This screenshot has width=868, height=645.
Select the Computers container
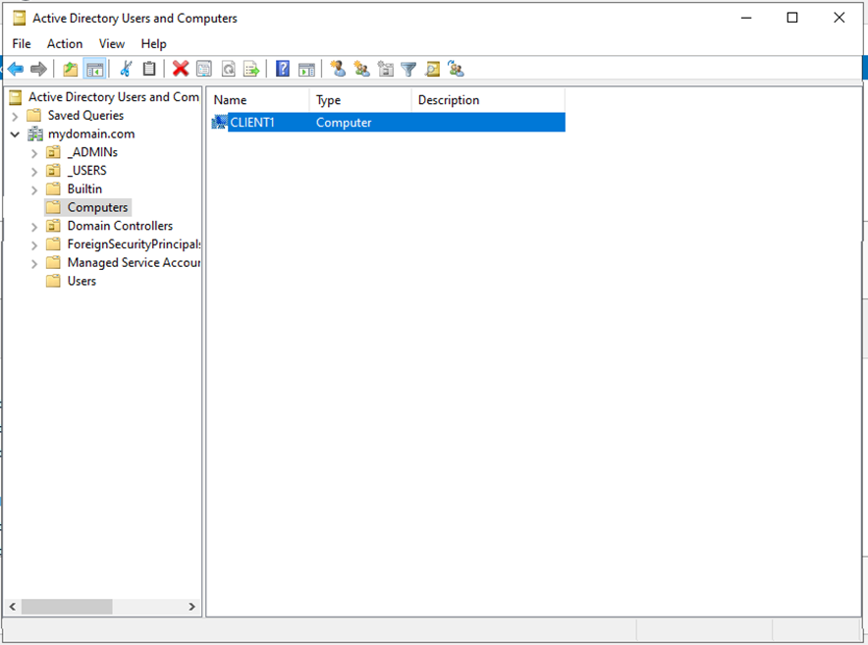click(x=97, y=207)
